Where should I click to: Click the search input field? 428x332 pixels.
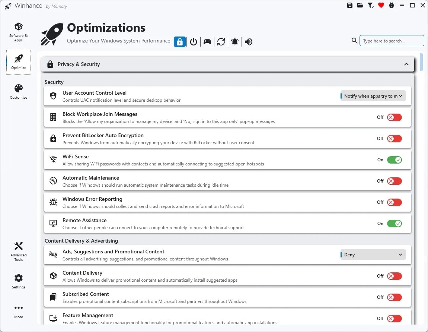click(392, 41)
